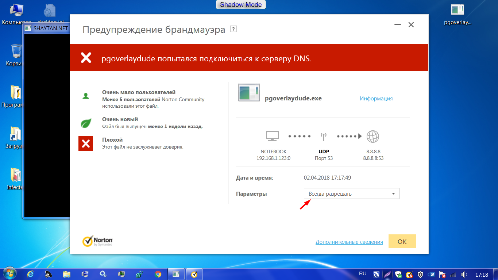Launch Internet Explorer from taskbar
This screenshot has width=498, height=280.
pyautogui.click(x=31, y=274)
